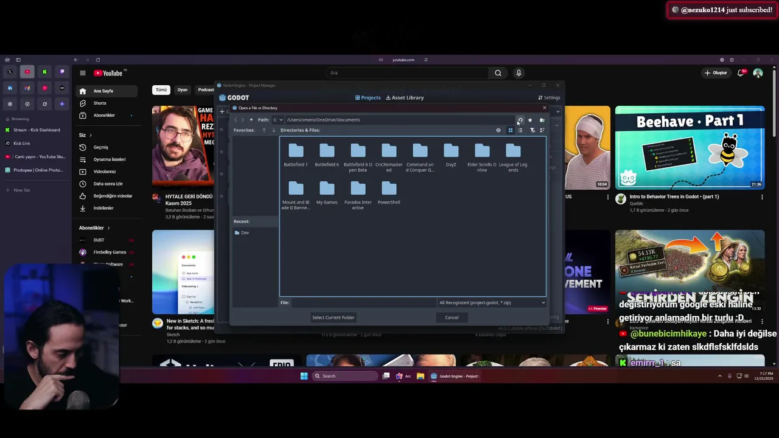
Task: Open Godot Project Manager Settings
Action: (x=549, y=97)
